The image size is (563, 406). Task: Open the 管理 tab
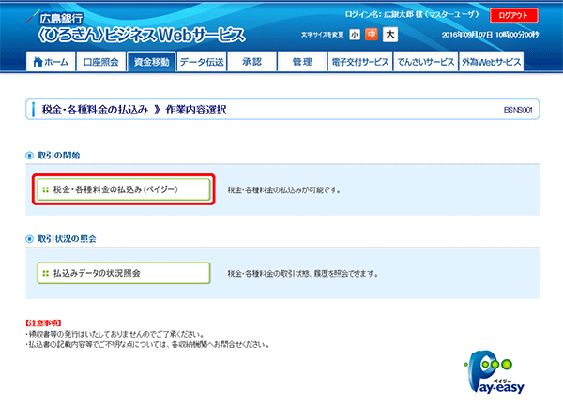pyautogui.click(x=302, y=62)
